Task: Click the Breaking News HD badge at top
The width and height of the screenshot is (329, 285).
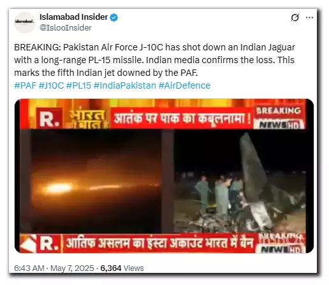Action: tap(279, 119)
